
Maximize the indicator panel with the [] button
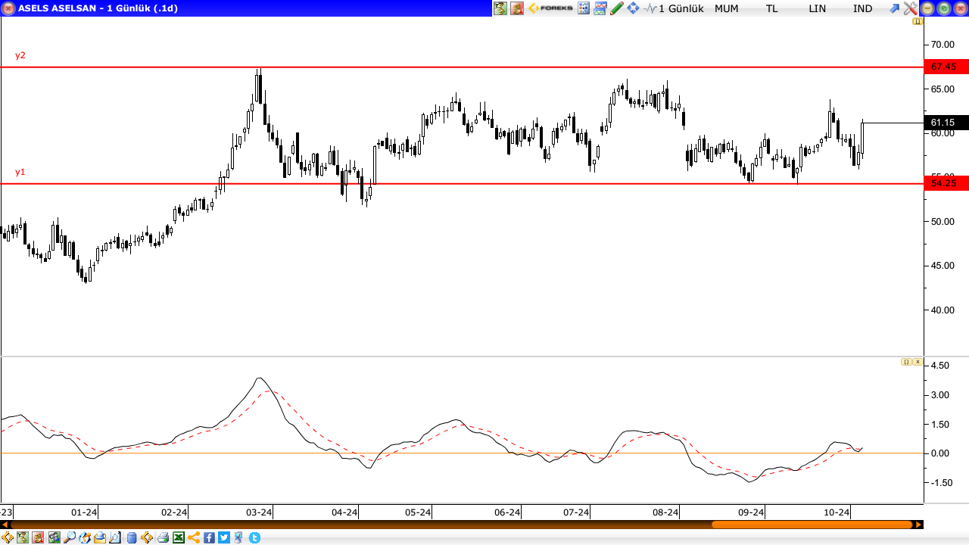pyautogui.click(x=906, y=362)
